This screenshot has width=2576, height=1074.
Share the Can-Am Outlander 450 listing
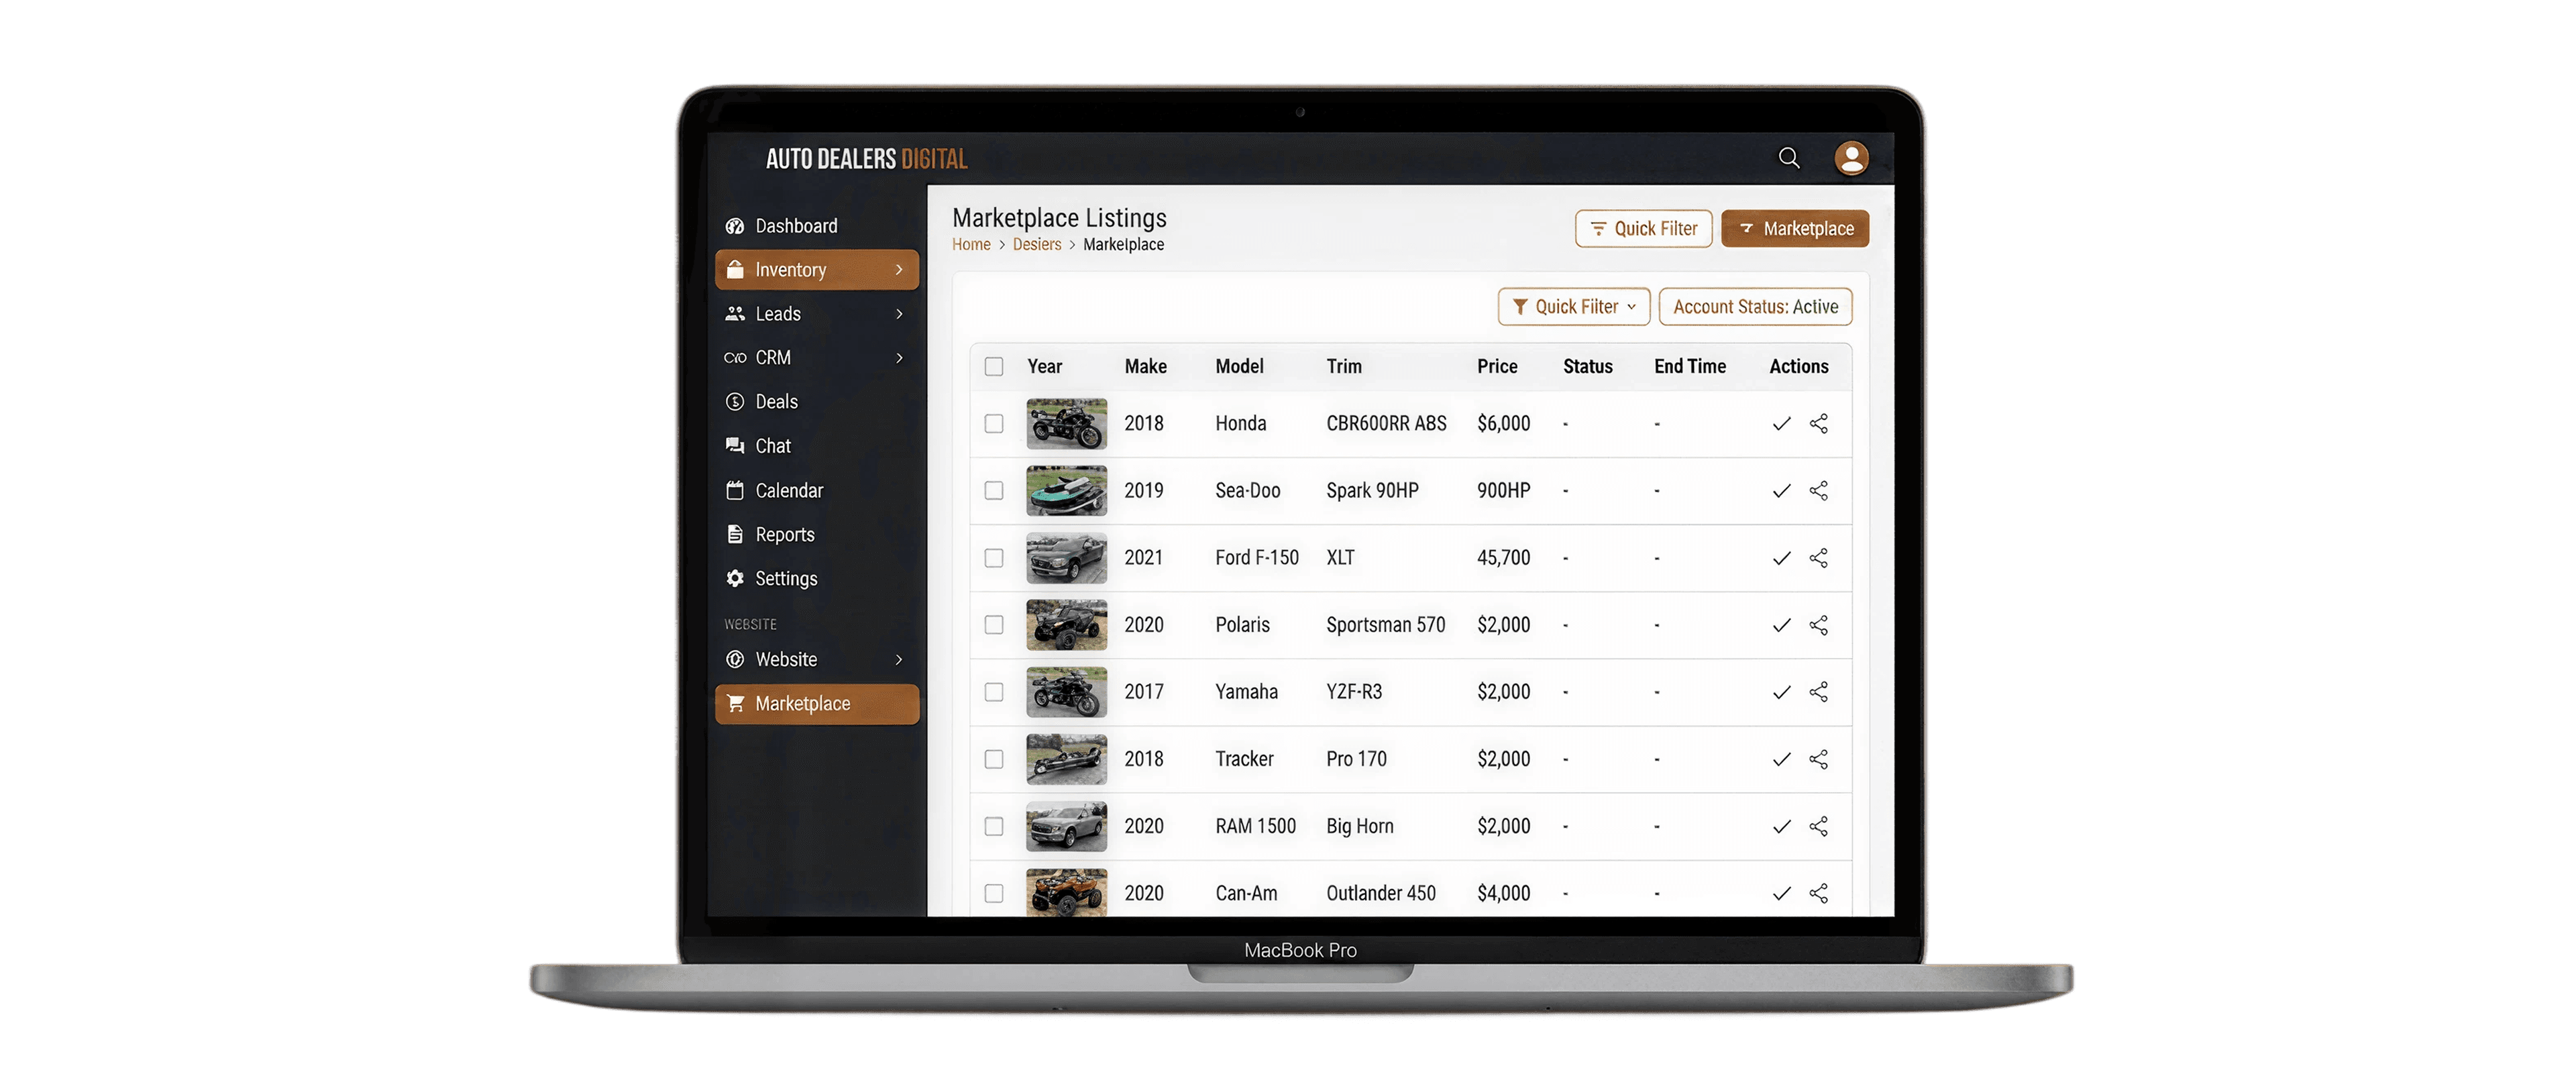[1819, 893]
